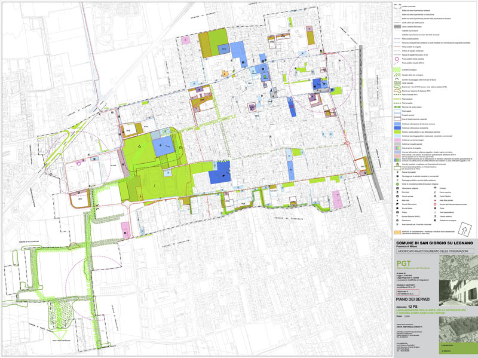Select the Distributore legend icon
The height and width of the screenshot is (358, 478).
[x=397, y=220]
